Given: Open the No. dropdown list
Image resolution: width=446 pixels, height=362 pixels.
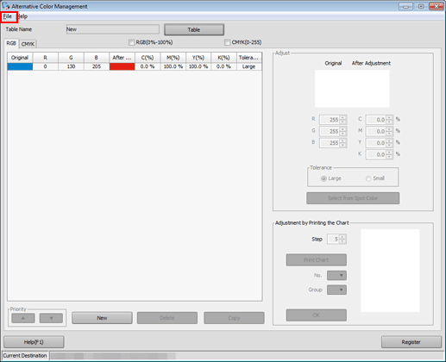Looking at the screenshot, I should [336, 275].
